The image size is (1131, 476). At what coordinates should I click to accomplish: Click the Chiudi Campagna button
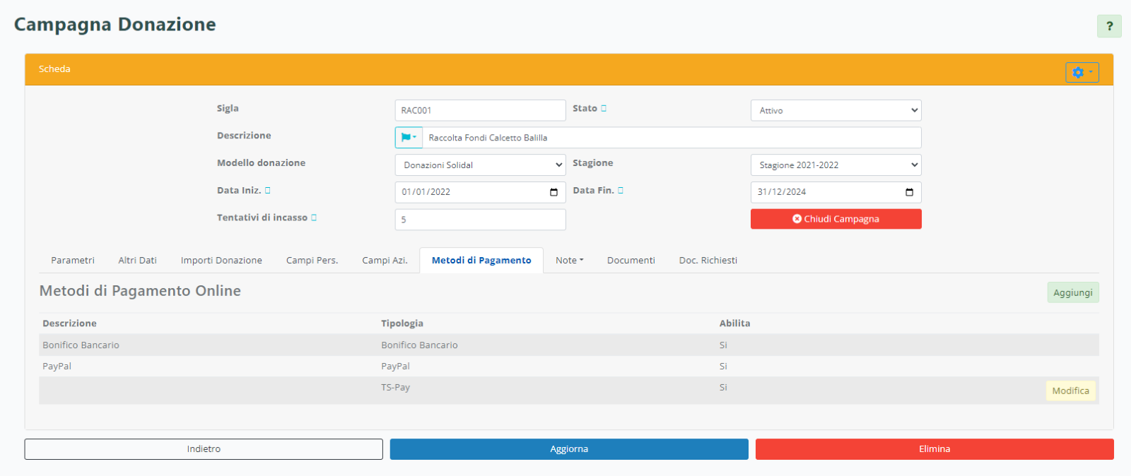click(836, 219)
